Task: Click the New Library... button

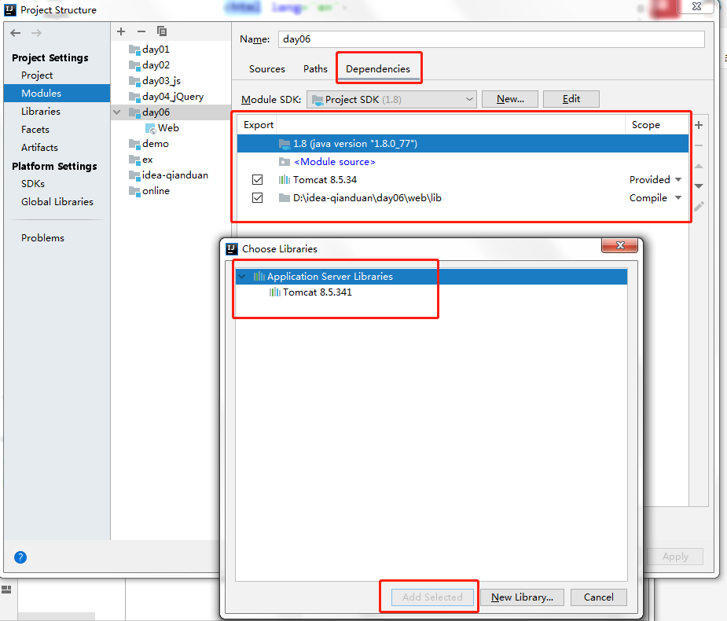Action: (522, 597)
